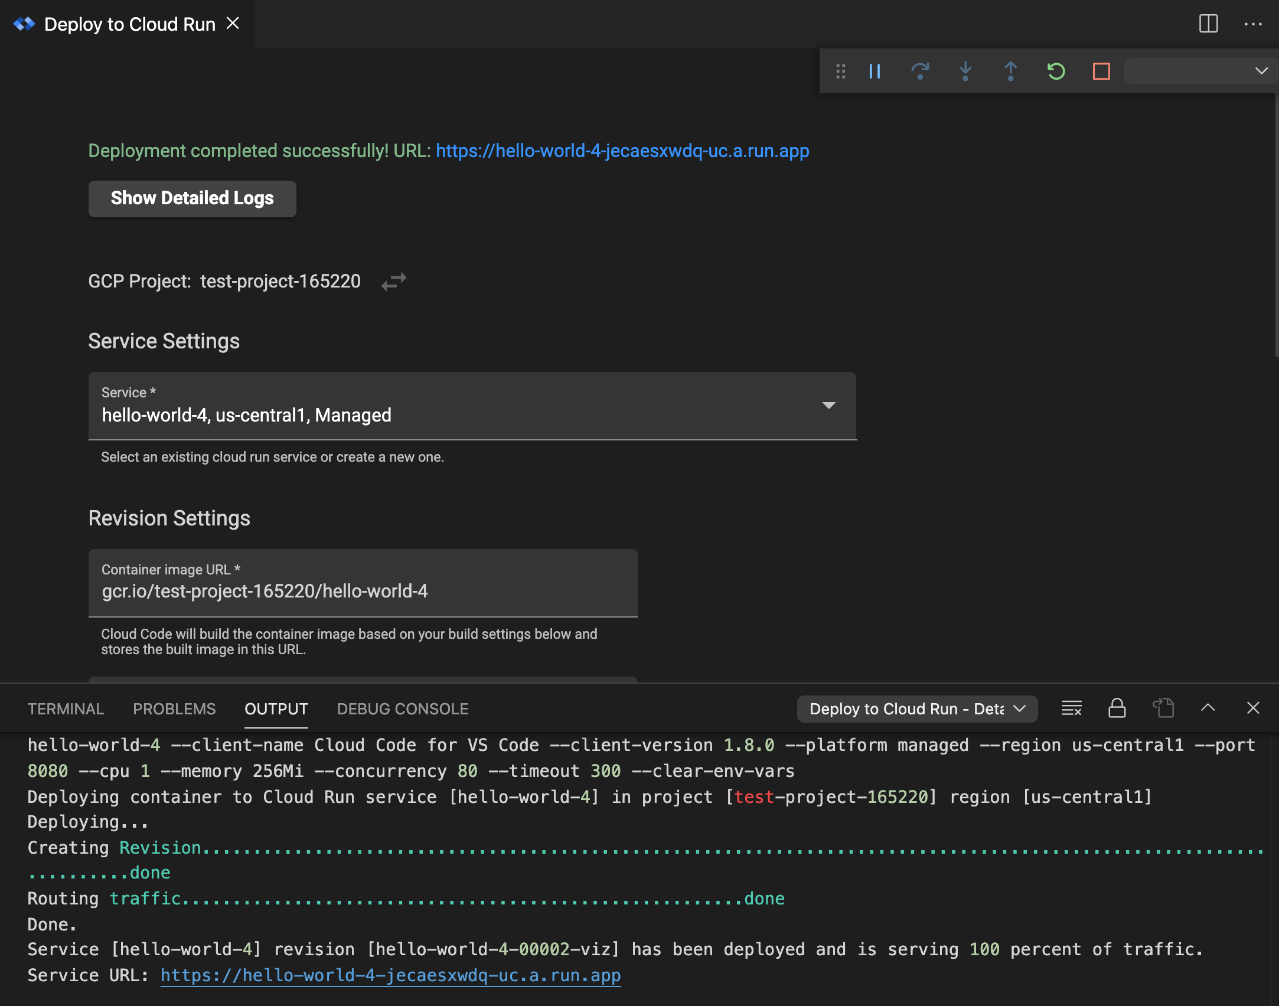Switch to the PROBLEMS tab
The height and width of the screenshot is (1006, 1279).
pos(174,709)
